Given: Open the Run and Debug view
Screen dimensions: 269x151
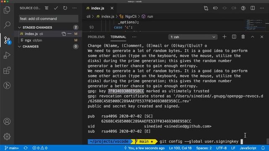Looking at the screenshot, I should (7, 55).
